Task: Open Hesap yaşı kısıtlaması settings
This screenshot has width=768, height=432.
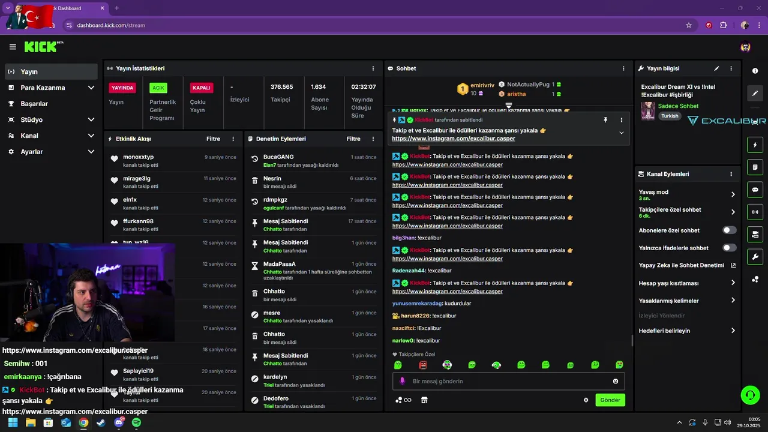Action: (687, 283)
